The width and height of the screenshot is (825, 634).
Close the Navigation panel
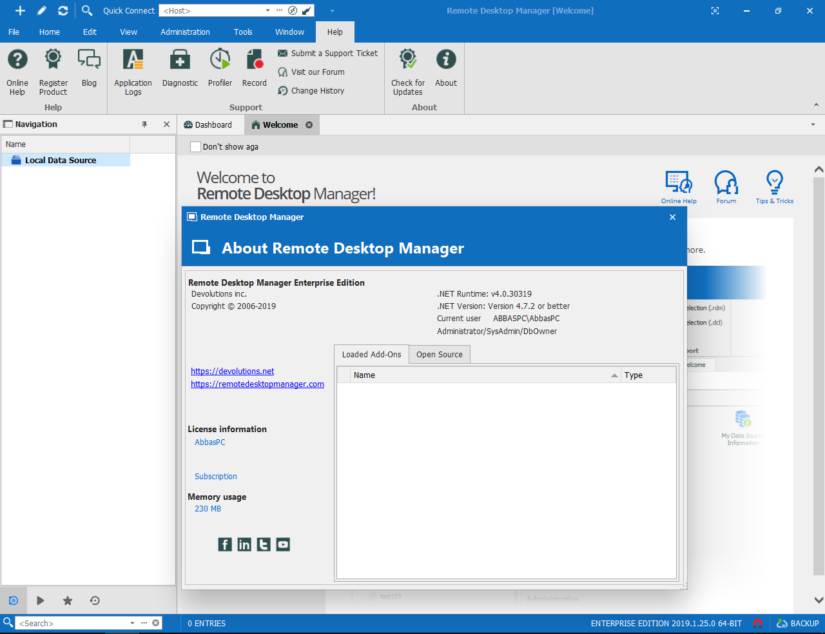(166, 124)
